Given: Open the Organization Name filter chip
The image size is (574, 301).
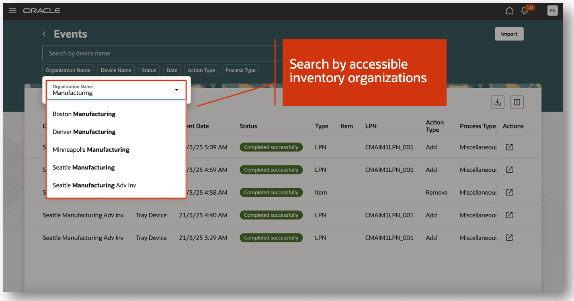Looking at the screenshot, I should point(68,70).
